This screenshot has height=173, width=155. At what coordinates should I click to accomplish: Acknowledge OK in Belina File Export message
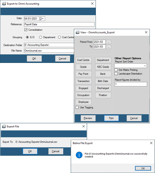pos(143,168)
